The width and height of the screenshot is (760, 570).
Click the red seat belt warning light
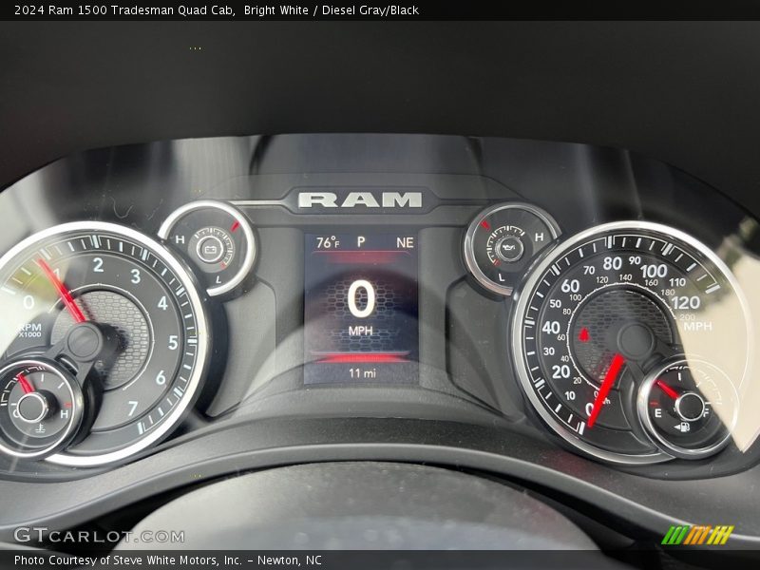(x=583, y=334)
